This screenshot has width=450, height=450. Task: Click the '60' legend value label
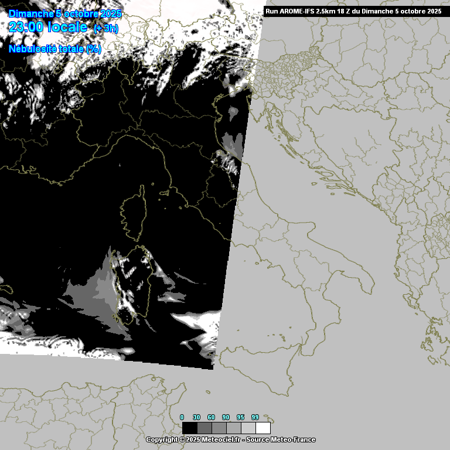tap(211, 417)
